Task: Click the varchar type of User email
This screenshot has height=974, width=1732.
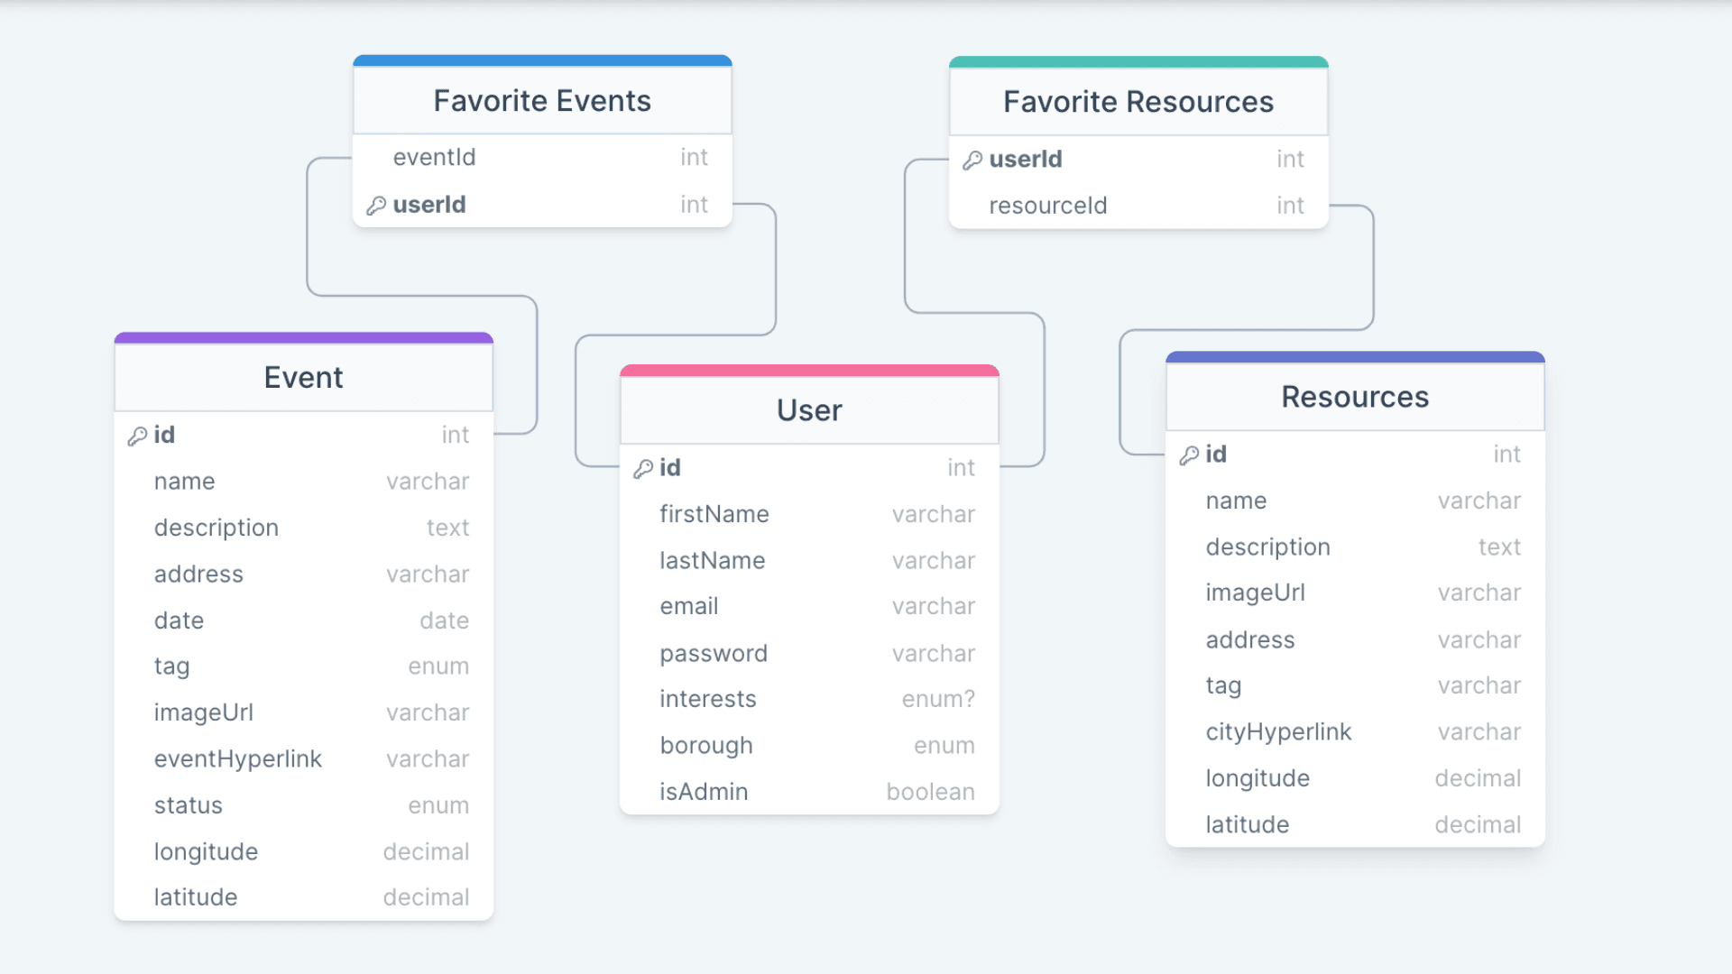Action: pos(934,607)
